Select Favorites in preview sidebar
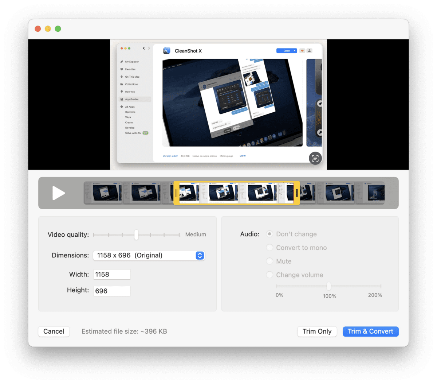This screenshot has height=384, width=437. [x=130, y=69]
